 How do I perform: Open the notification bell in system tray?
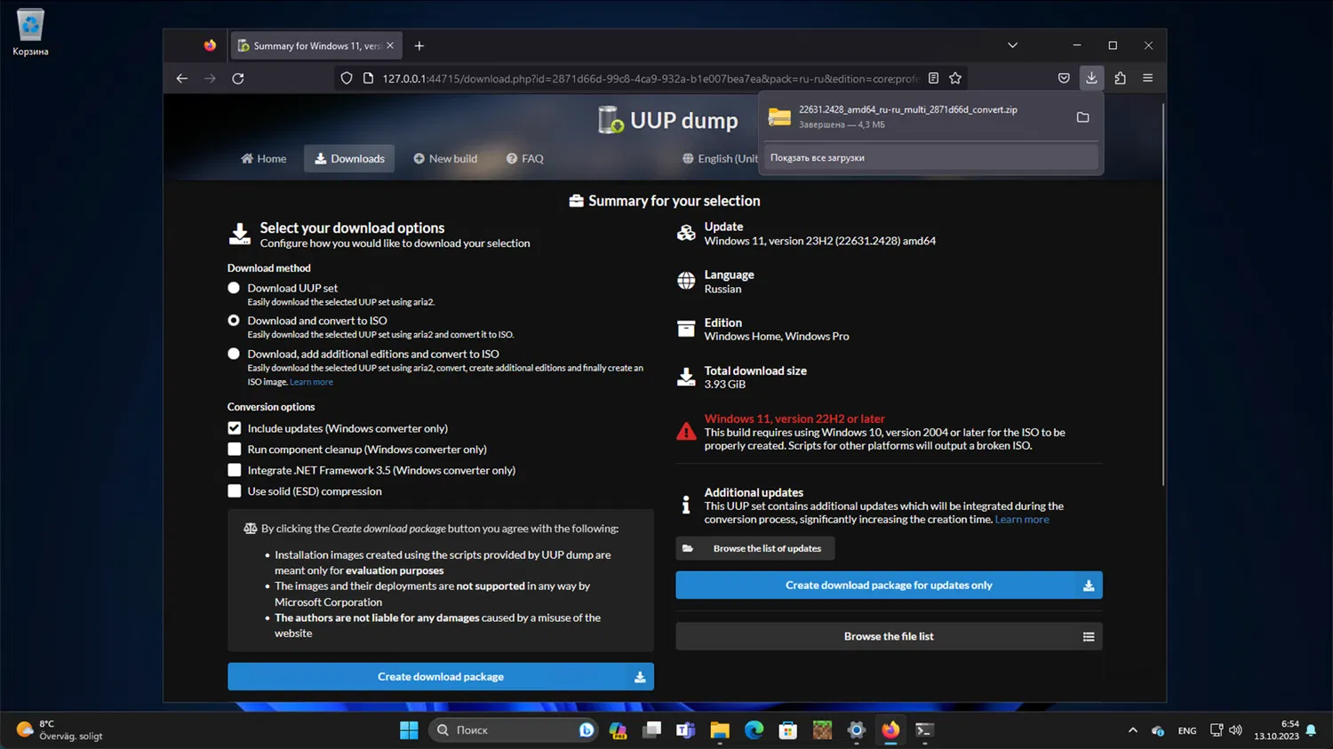click(x=1311, y=730)
